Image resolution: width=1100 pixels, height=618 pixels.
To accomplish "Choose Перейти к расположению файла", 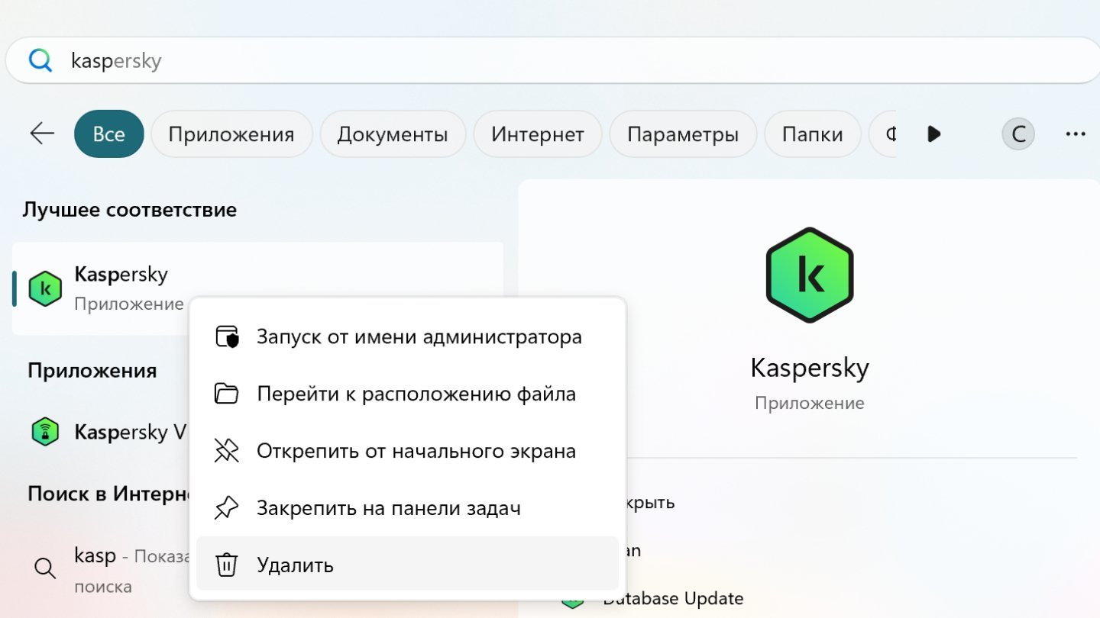I will click(407, 394).
